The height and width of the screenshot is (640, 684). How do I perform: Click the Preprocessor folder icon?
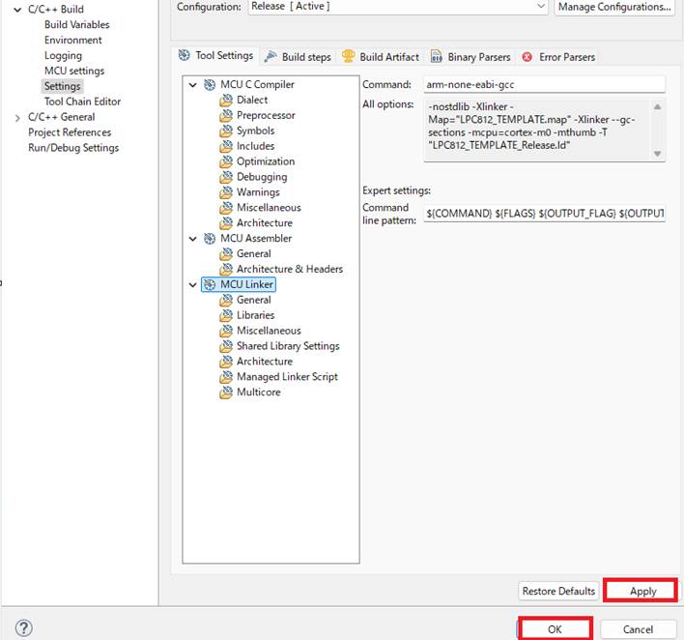226,115
